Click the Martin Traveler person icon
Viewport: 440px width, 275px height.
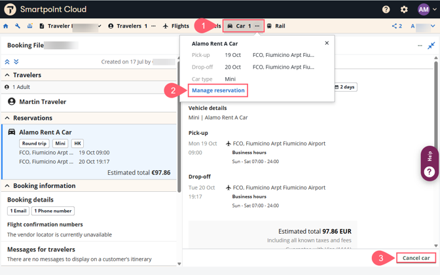12,101
